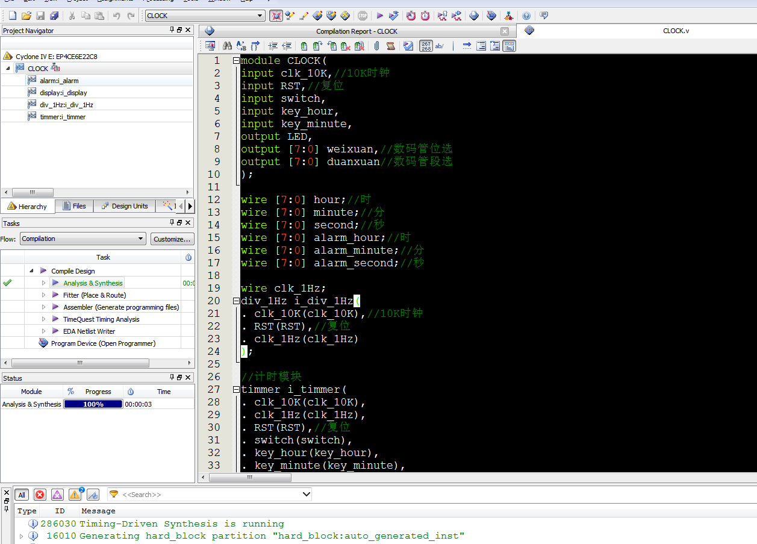Select div_1Hz:i_div_1Hz in hierarchy

click(x=66, y=105)
